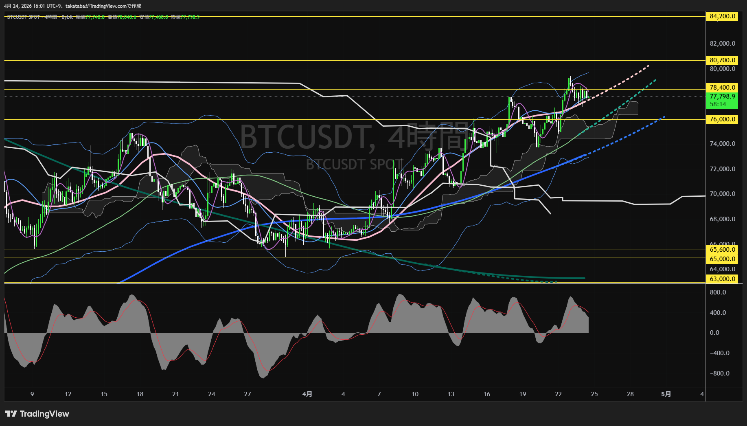
Task: Click the 76,000.0 yellow price label
Action: [722, 119]
